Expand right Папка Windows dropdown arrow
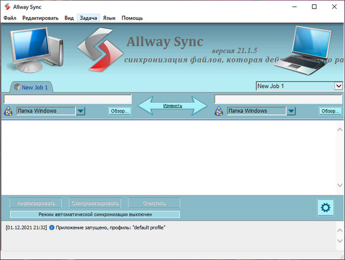Image resolution: width=345 pixels, height=260 pixels. click(291, 111)
